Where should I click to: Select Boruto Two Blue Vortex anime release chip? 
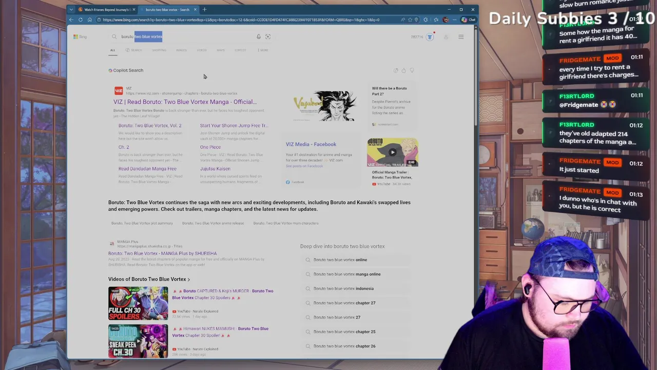click(213, 223)
